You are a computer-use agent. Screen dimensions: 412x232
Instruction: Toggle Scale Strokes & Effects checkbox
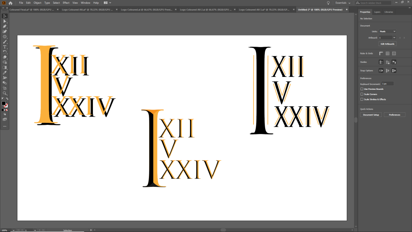[362, 99]
